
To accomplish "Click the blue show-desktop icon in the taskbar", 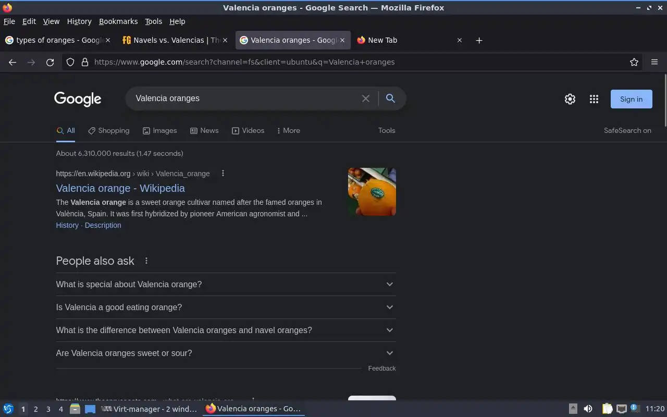I will 90,409.
